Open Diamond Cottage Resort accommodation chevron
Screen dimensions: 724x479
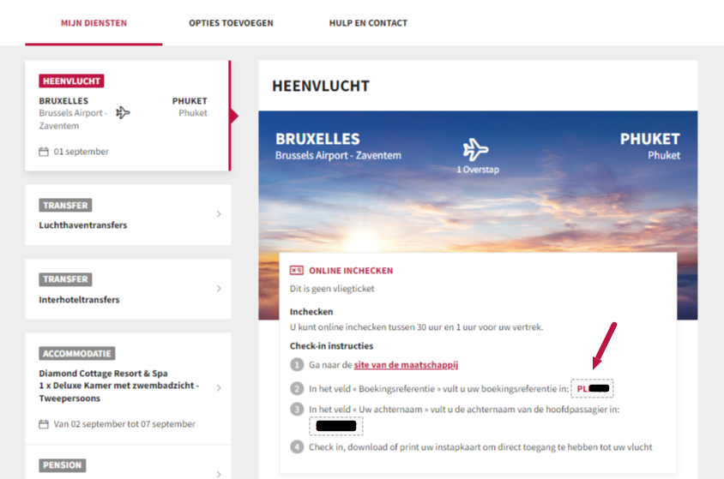tap(219, 387)
